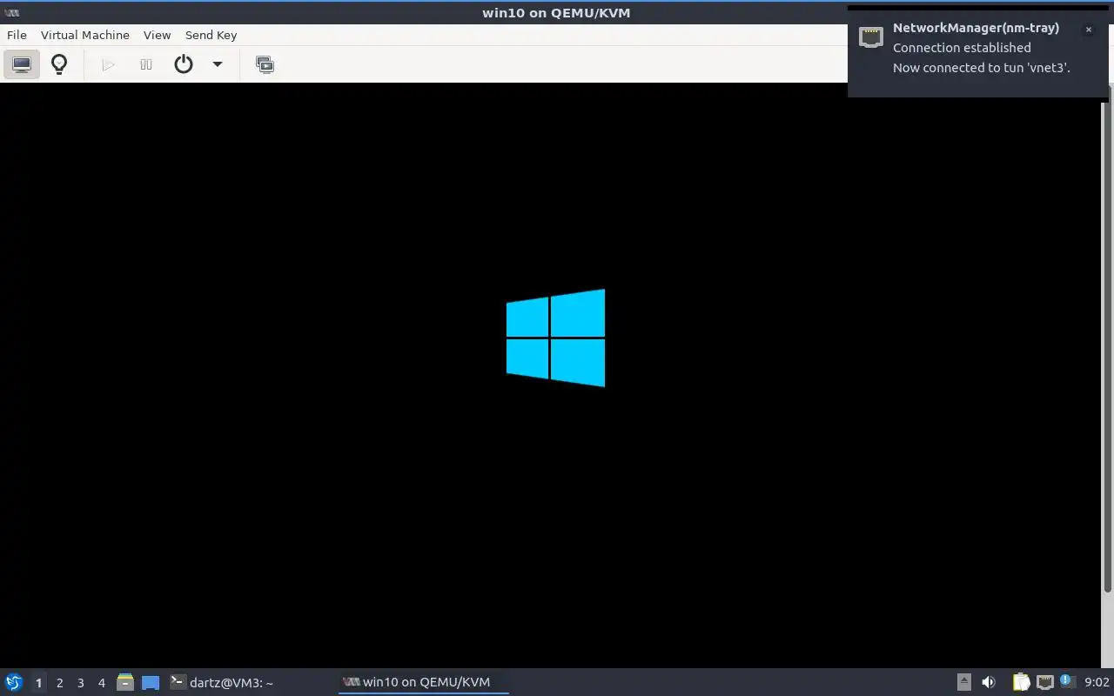Open the snapshots manager icon
This screenshot has width=1114, height=696.
pos(265,64)
